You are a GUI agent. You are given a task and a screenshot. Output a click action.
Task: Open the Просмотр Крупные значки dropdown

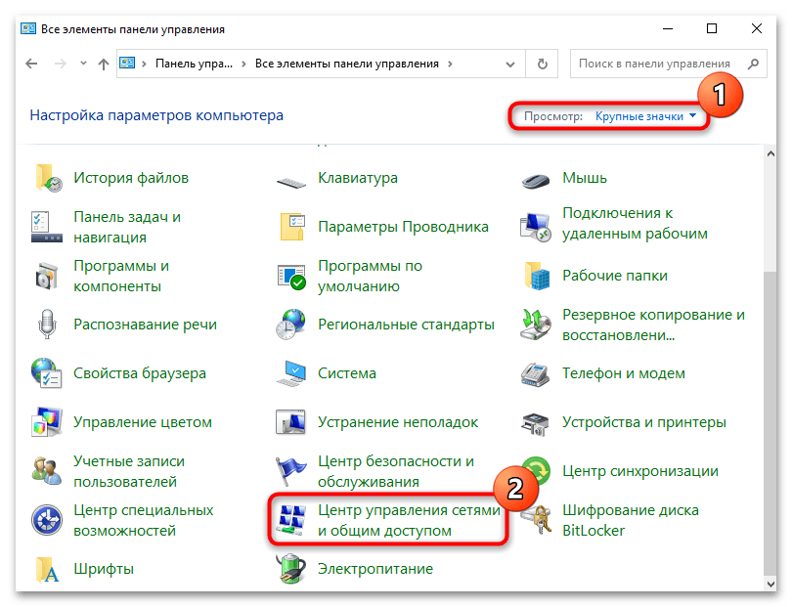click(645, 116)
